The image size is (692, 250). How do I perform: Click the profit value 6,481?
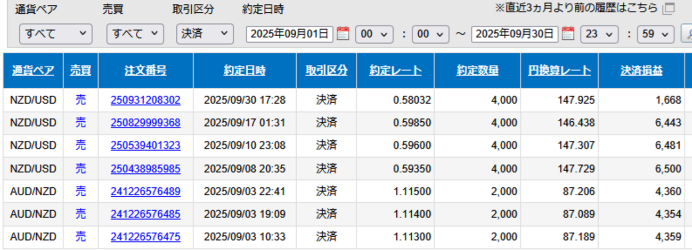[669, 145]
